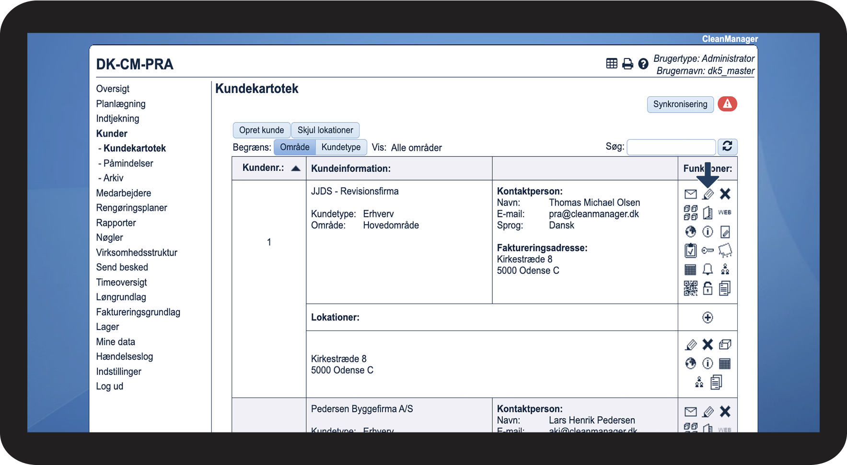Click the bell reminder icon for JJDS
Screen dimensions: 847x465
[708, 269]
